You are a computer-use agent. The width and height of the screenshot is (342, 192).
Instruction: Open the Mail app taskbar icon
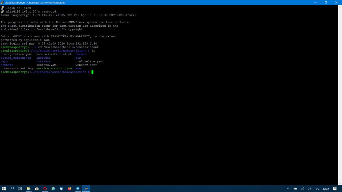[x=61, y=189]
